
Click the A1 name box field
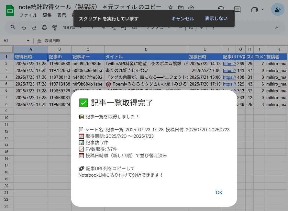point(14,41)
